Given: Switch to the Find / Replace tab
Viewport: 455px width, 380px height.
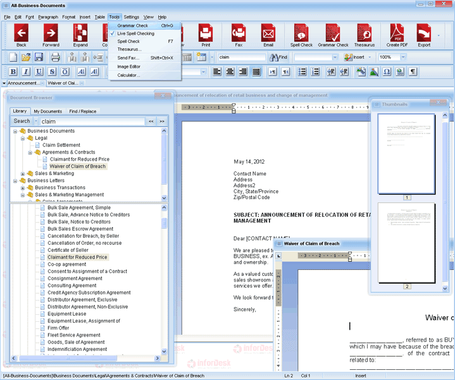Looking at the screenshot, I should (x=83, y=111).
